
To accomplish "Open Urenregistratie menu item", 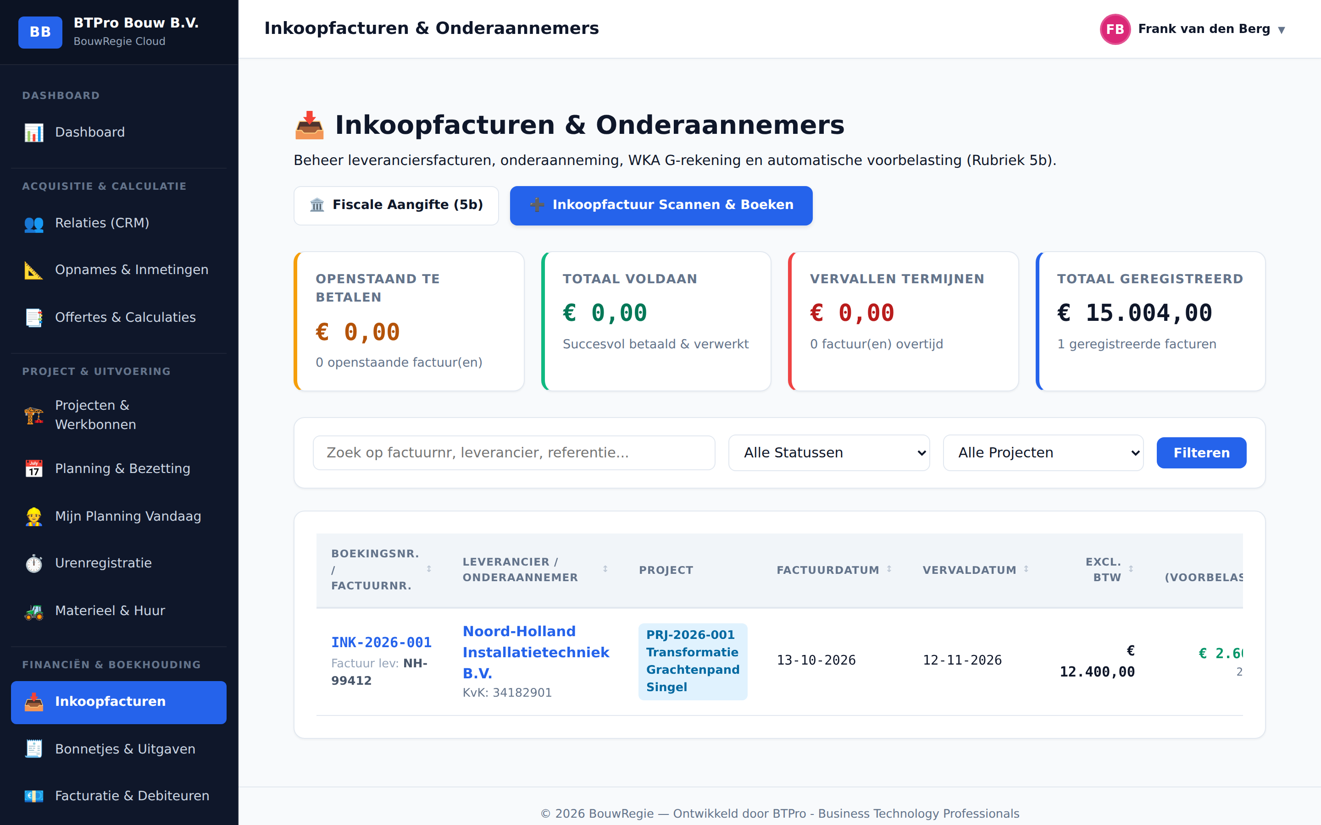I will tap(118, 562).
